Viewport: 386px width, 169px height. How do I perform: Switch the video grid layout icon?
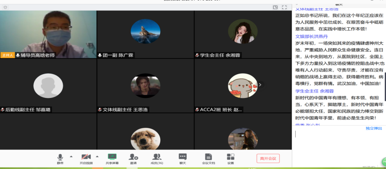275,7
